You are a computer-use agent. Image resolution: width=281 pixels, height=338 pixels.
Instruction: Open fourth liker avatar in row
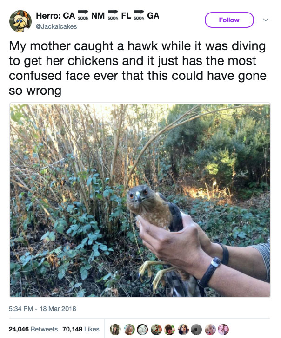[x=156, y=329]
